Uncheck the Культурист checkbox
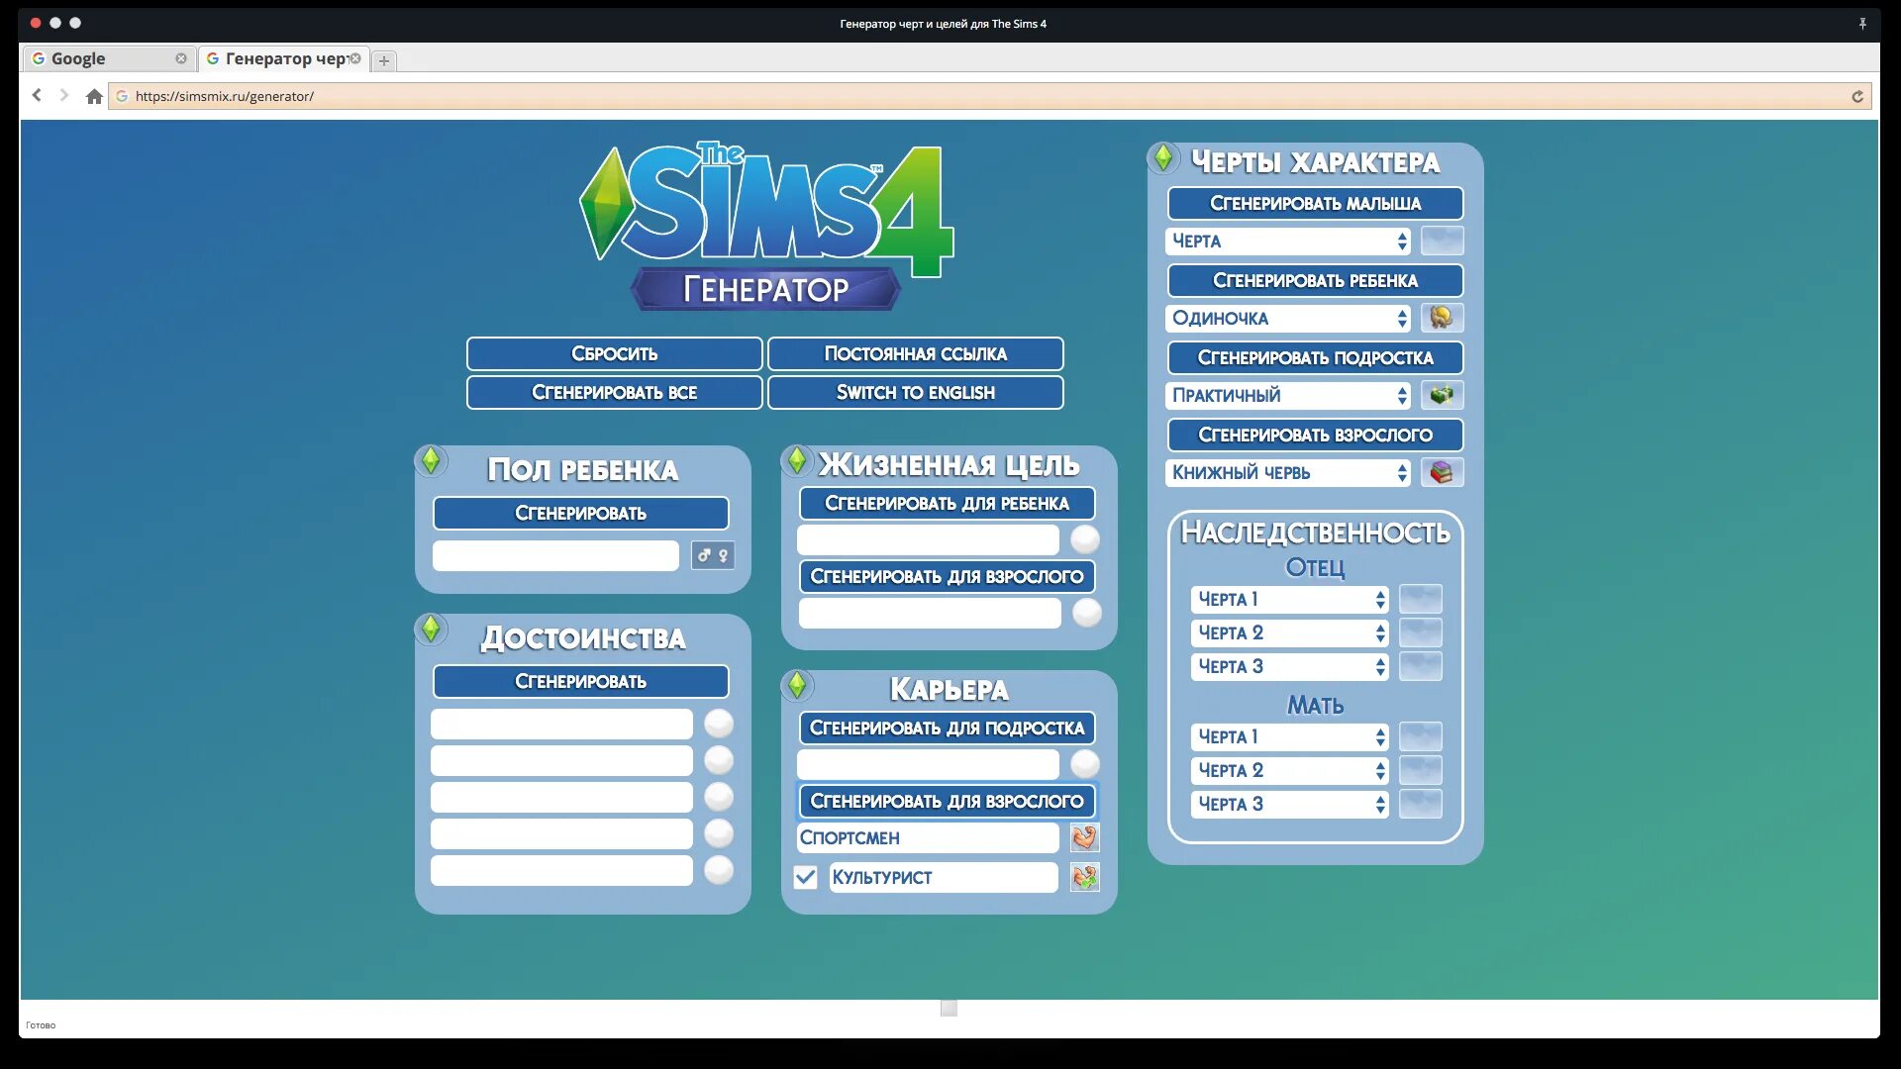The width and height of the screenshot is (1901, 1069). tap(805, 877)
